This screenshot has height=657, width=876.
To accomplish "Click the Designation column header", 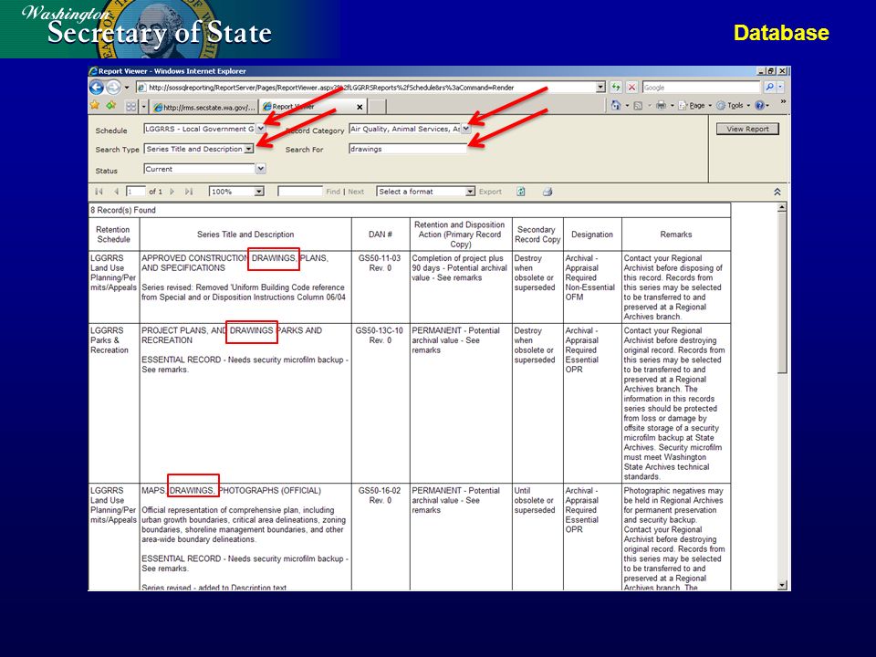I will coord(592,235).
